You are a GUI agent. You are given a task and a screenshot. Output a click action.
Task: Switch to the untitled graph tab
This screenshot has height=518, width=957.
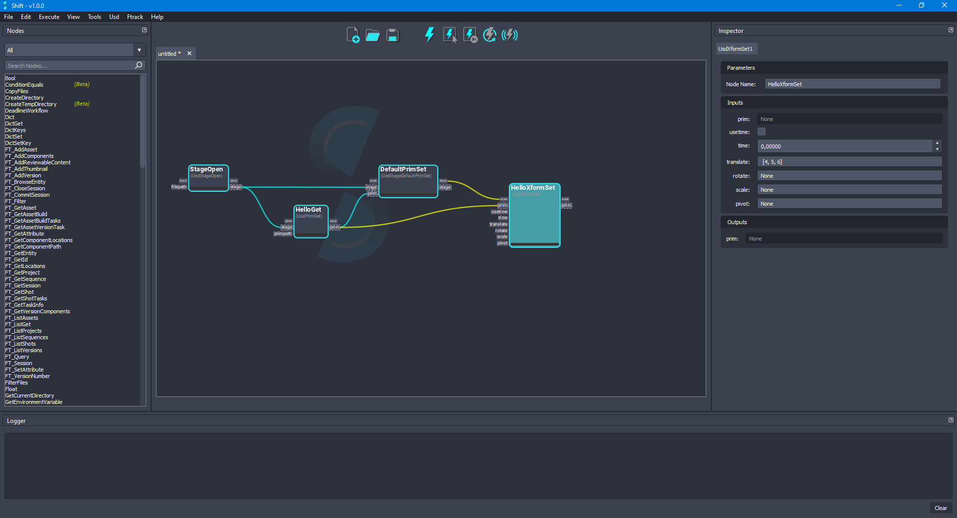(168, 53)
